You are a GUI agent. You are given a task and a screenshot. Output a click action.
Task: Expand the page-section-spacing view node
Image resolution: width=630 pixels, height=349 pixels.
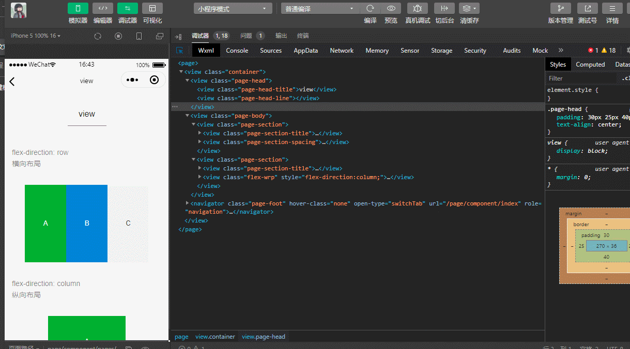coord(200,142)
